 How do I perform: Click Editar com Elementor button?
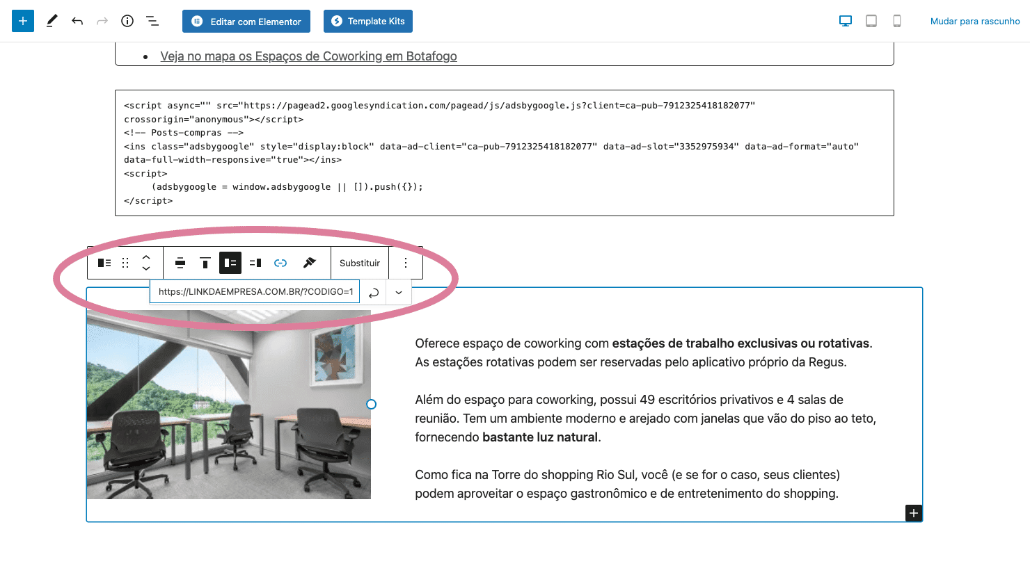coord(246,21)
